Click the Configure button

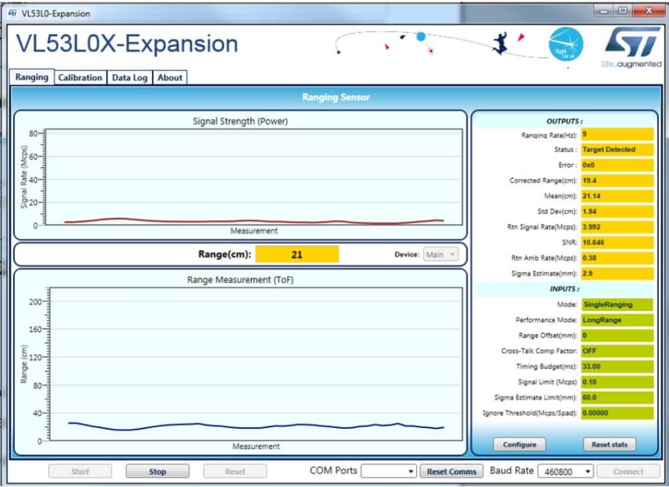click(519, 444)
